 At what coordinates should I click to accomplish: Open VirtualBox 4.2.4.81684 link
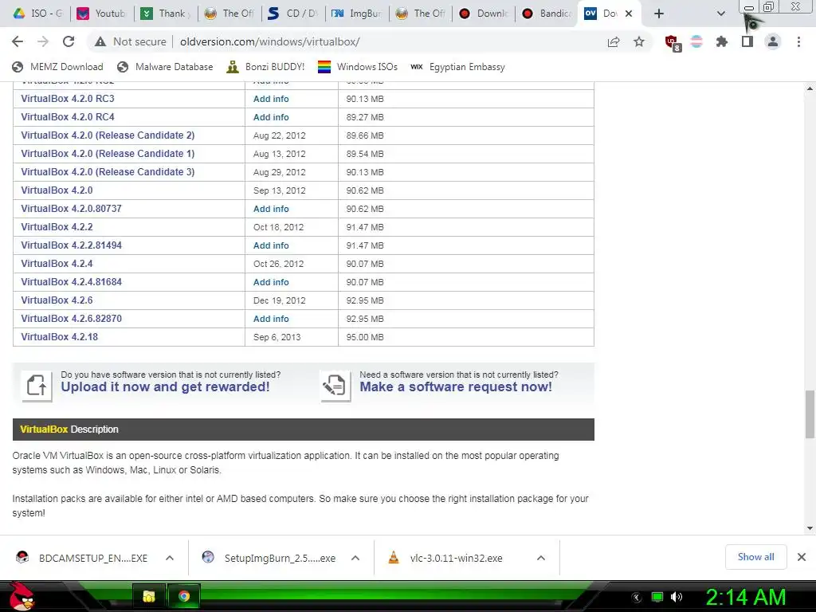pyautogui.click(x=71, y=281)
